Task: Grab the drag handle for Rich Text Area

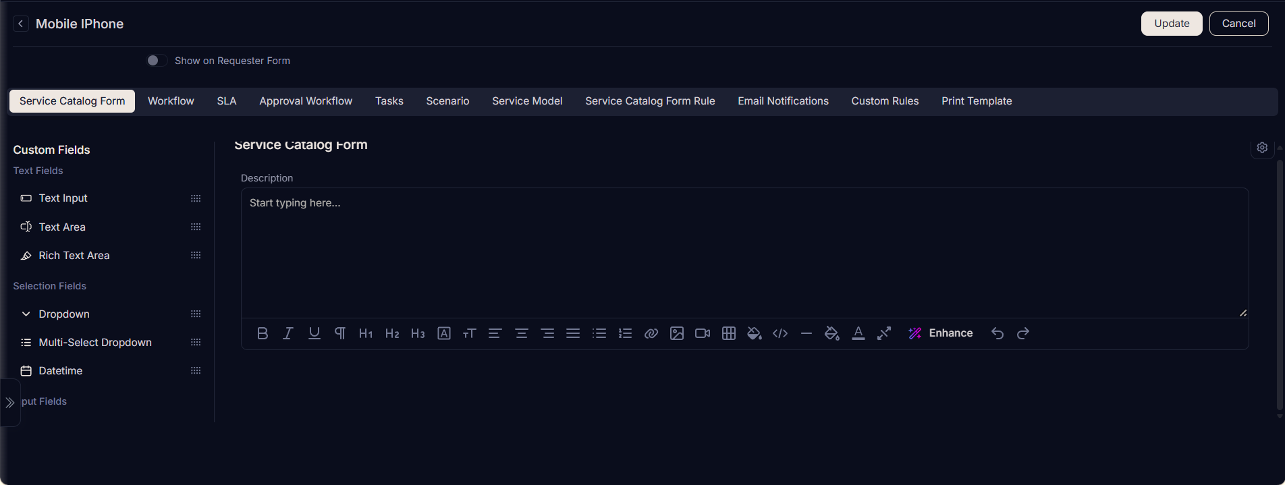Action: click(x=196, y=256)
